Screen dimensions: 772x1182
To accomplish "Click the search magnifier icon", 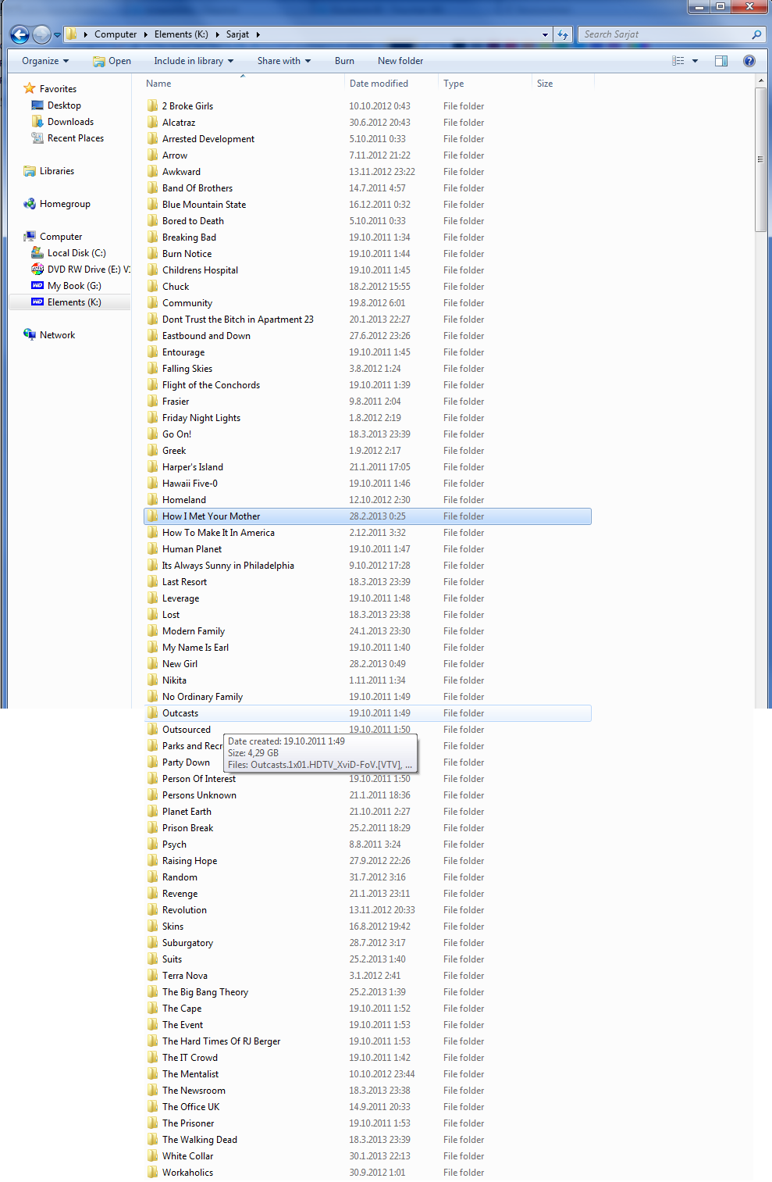I will (x=756, y=34).
